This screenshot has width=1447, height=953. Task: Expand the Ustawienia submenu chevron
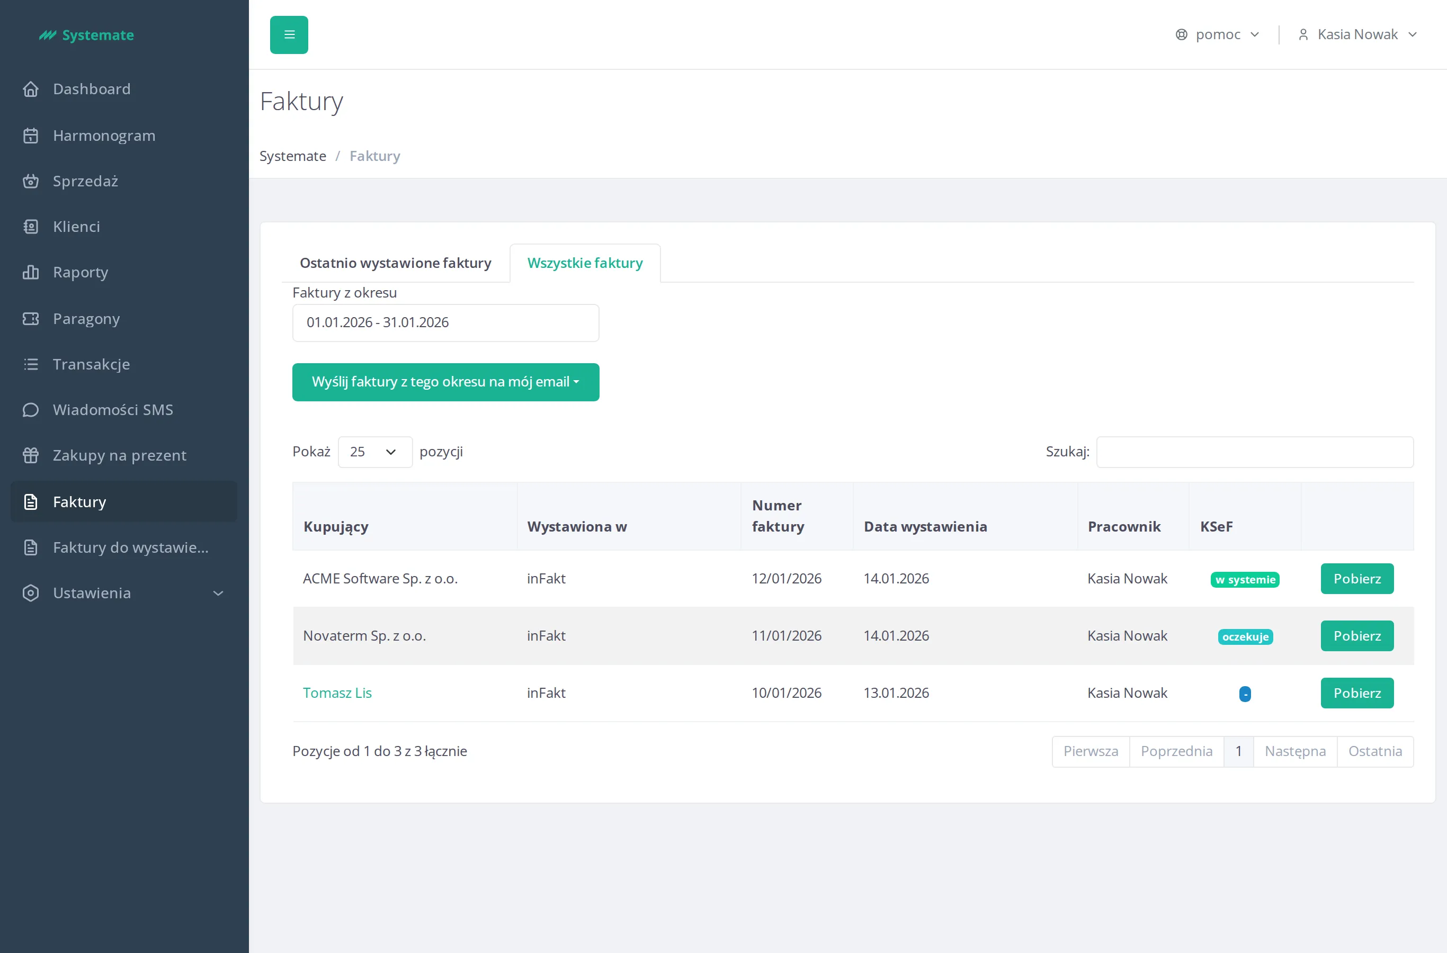pyautogui.click(x=218, y=593)
